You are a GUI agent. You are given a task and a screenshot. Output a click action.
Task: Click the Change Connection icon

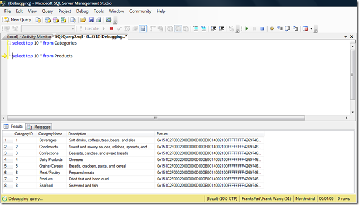pos(15,28)
